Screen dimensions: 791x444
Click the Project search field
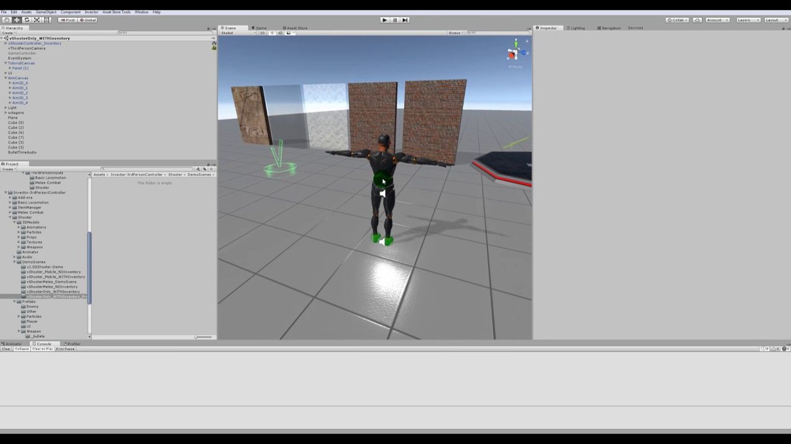pyautogui.click(x=147, y=169)
